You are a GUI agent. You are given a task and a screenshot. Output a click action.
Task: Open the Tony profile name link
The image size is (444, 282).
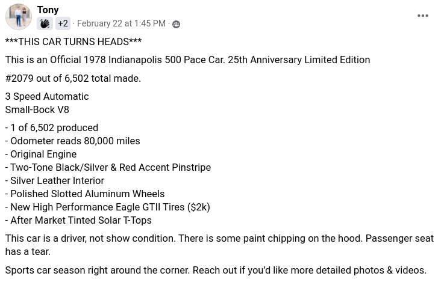pos(48,10)
